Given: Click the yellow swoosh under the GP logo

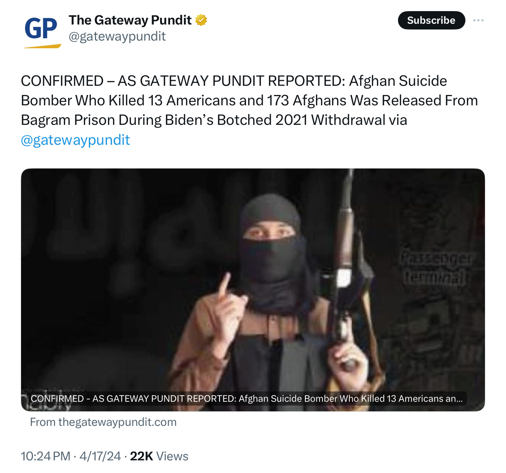Looking at the screenshot, I should coord(43,46).
